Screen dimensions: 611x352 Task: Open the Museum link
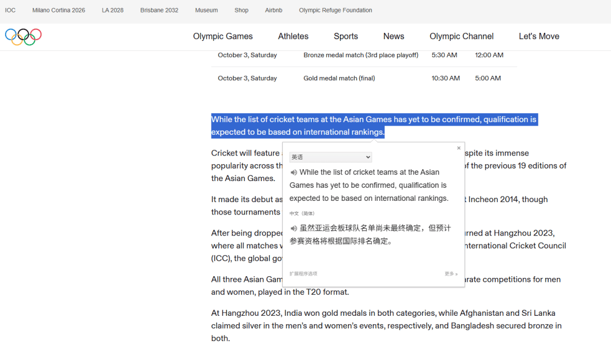tap(206, 10)
